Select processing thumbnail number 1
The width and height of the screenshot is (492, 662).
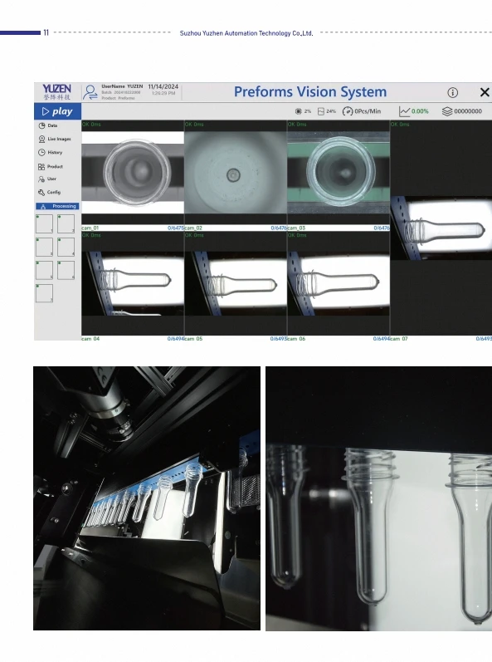pyautogui.click(x=44, y=223)
